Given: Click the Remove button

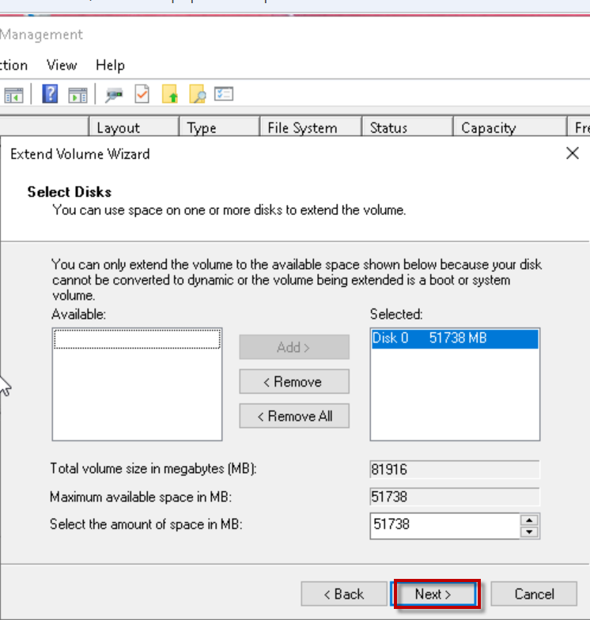Looking at the screenshot, I should click(294, 382).
